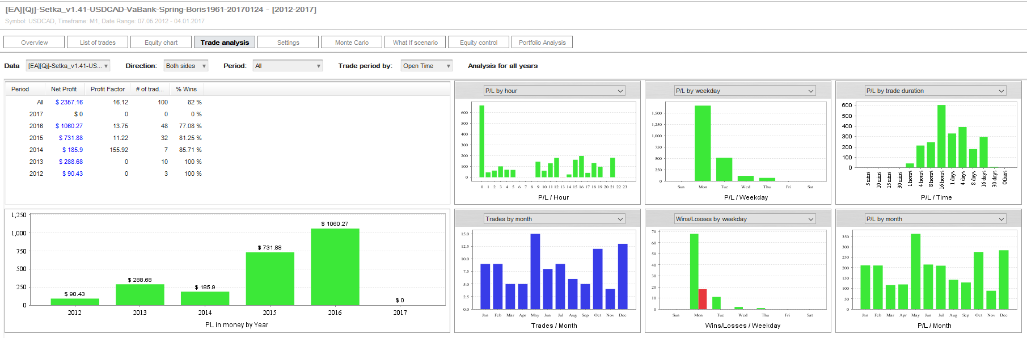Image resolution: width=1027 pixels, height=338 pixels.
Task: Switch to List of trades tab
Action: tap(98, 43)
